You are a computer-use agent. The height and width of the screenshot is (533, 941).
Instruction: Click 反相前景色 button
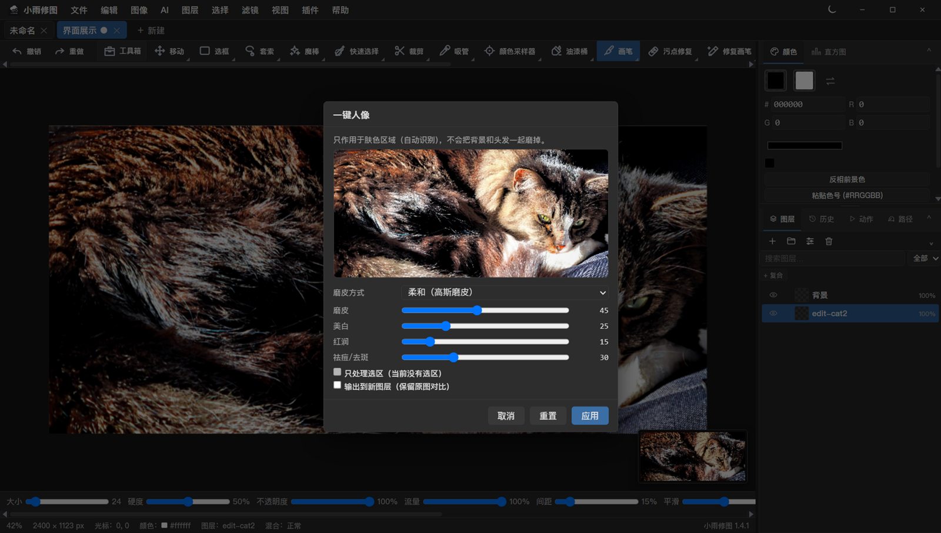click(847, 179)
